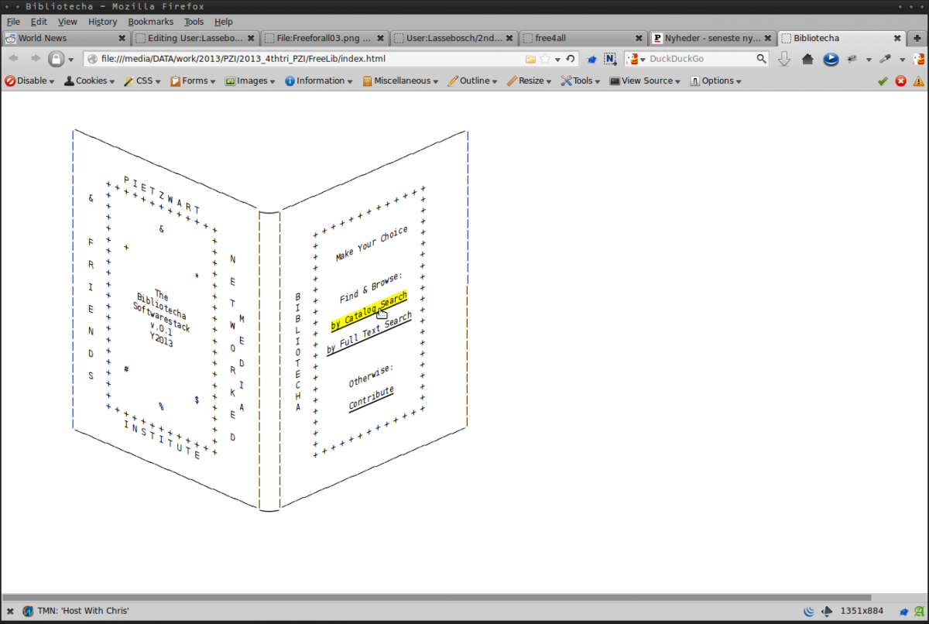
Task: Expand the Images developer menu
Action: pos(251,81)
